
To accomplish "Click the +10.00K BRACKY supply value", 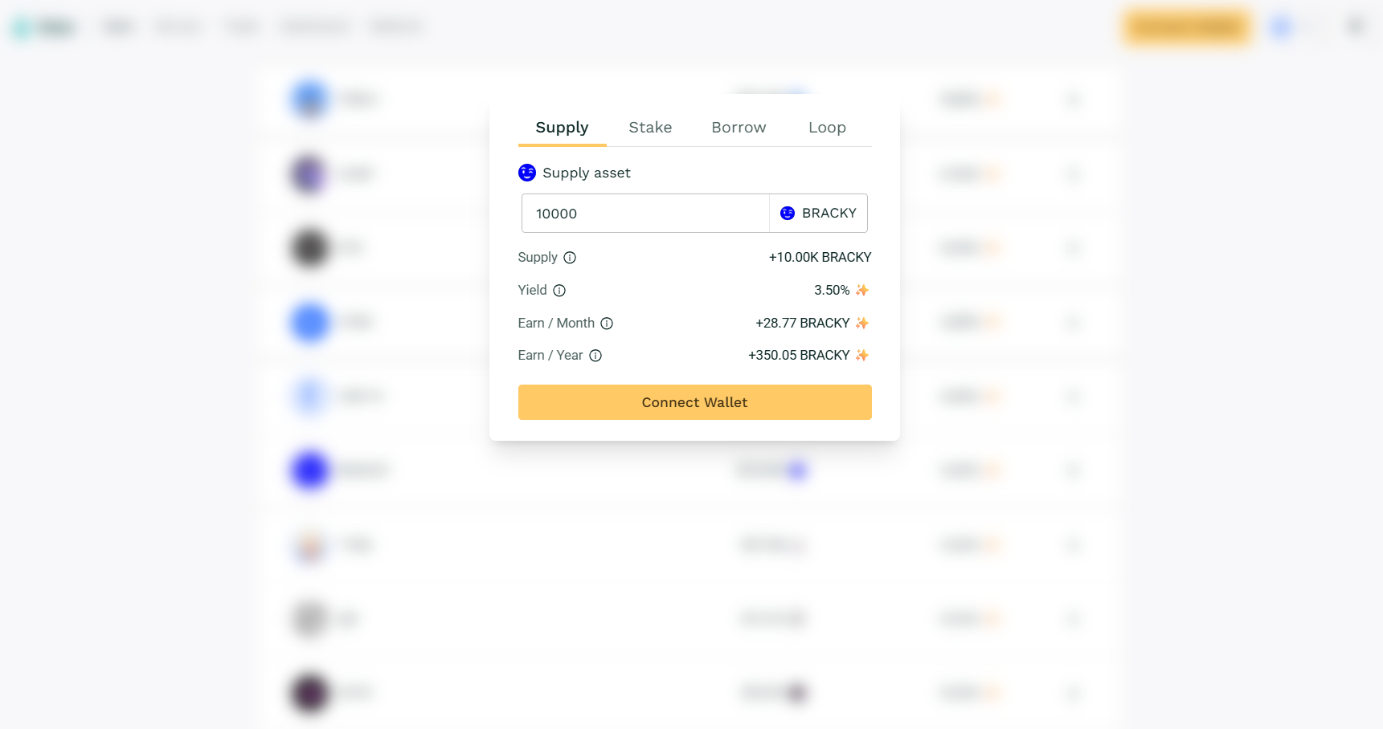I will click(820, 258).
